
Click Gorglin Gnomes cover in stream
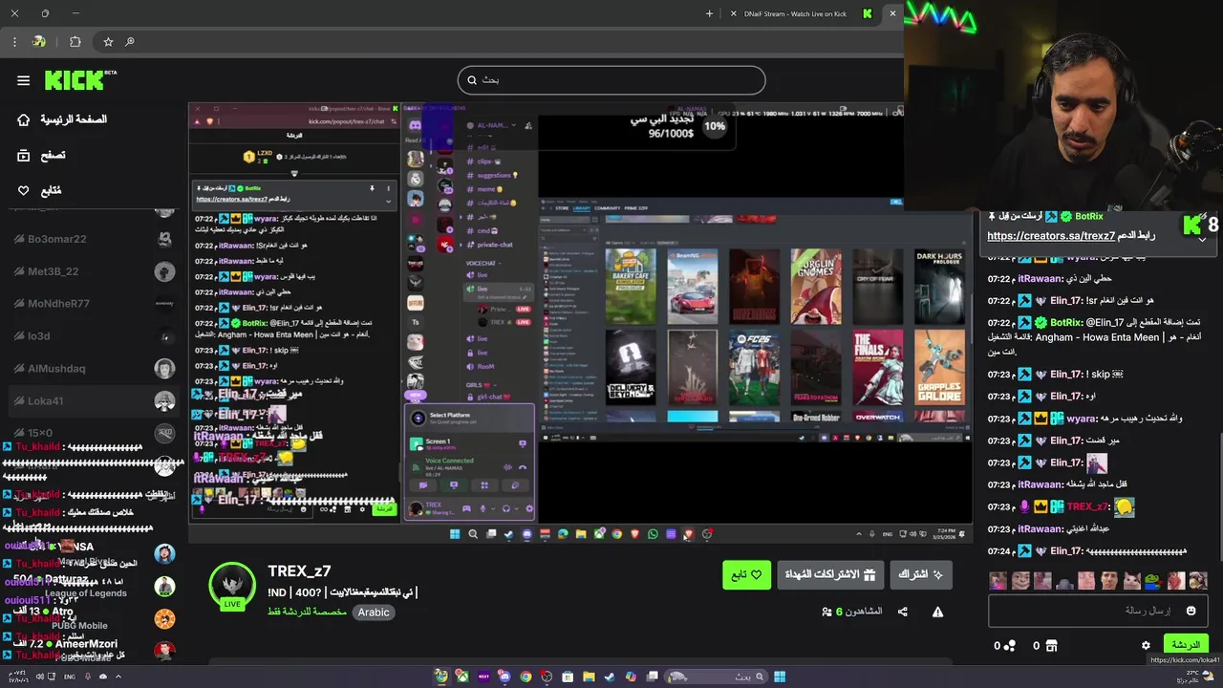[816, 287]
